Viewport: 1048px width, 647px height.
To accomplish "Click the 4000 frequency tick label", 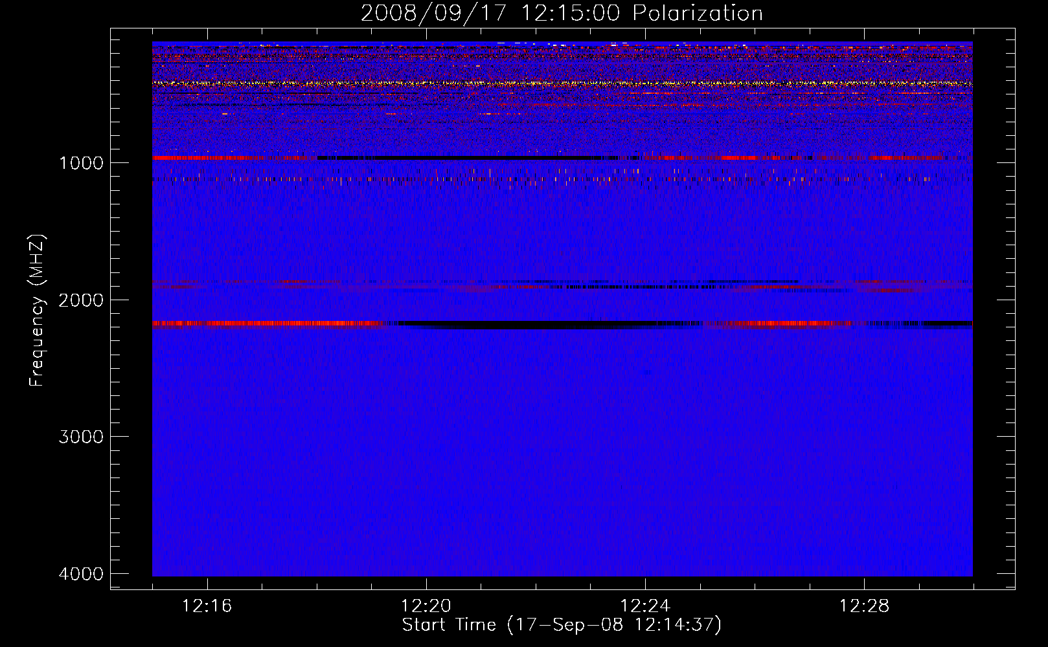I will click(81, 574).
